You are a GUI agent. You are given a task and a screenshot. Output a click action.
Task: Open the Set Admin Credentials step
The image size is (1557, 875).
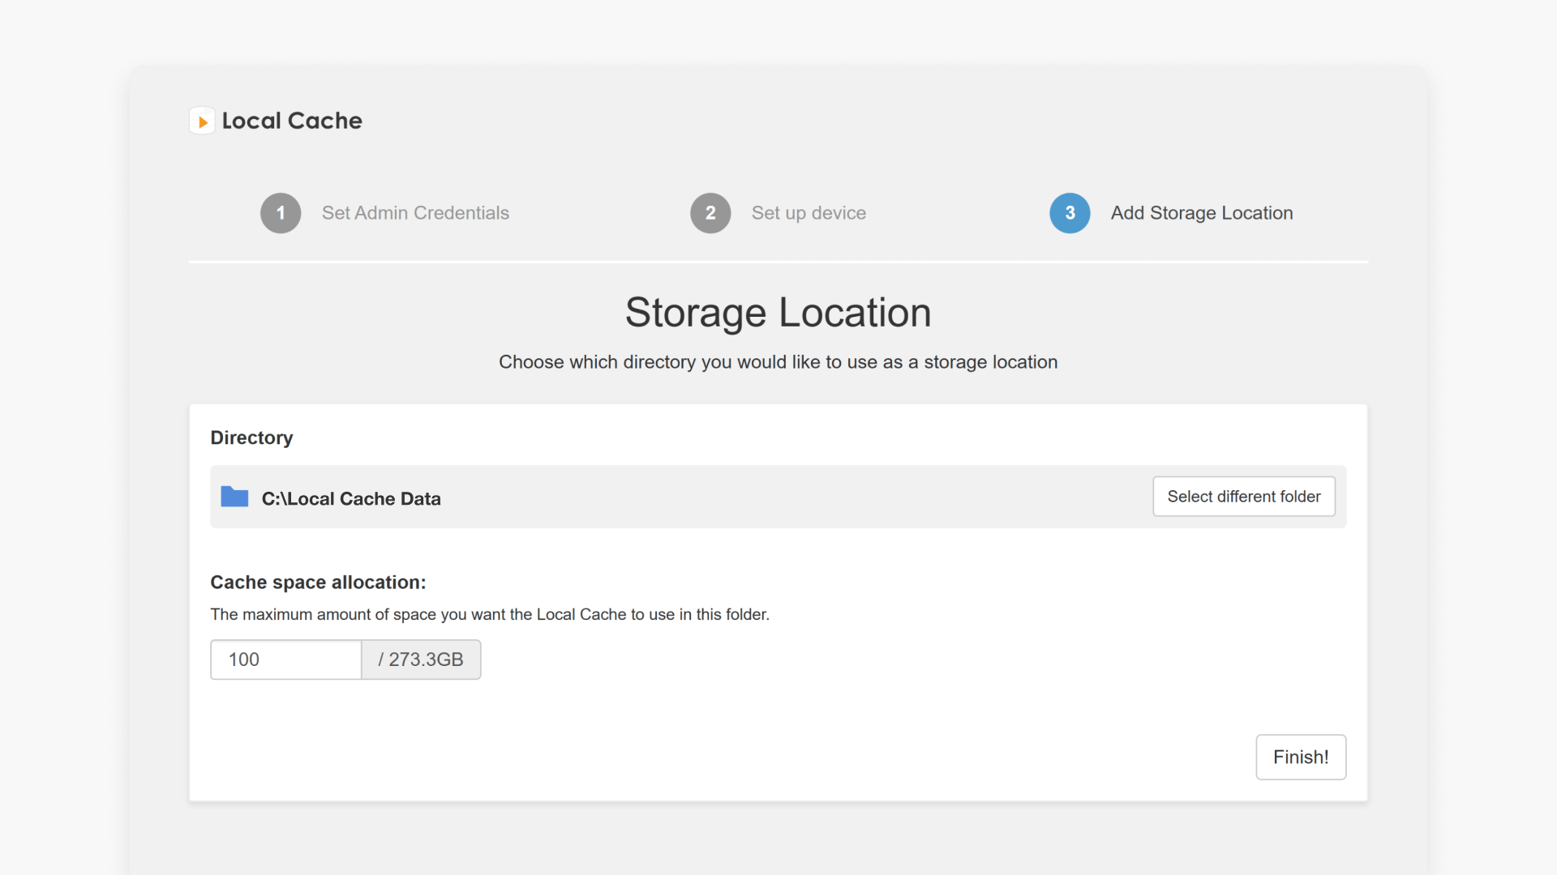(x=415, y=212)
